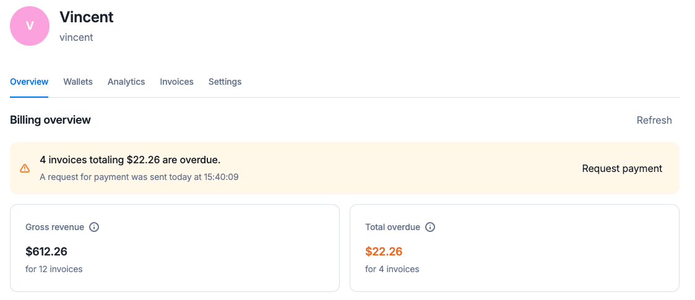Click Request payment in the overdue banner

623,168
